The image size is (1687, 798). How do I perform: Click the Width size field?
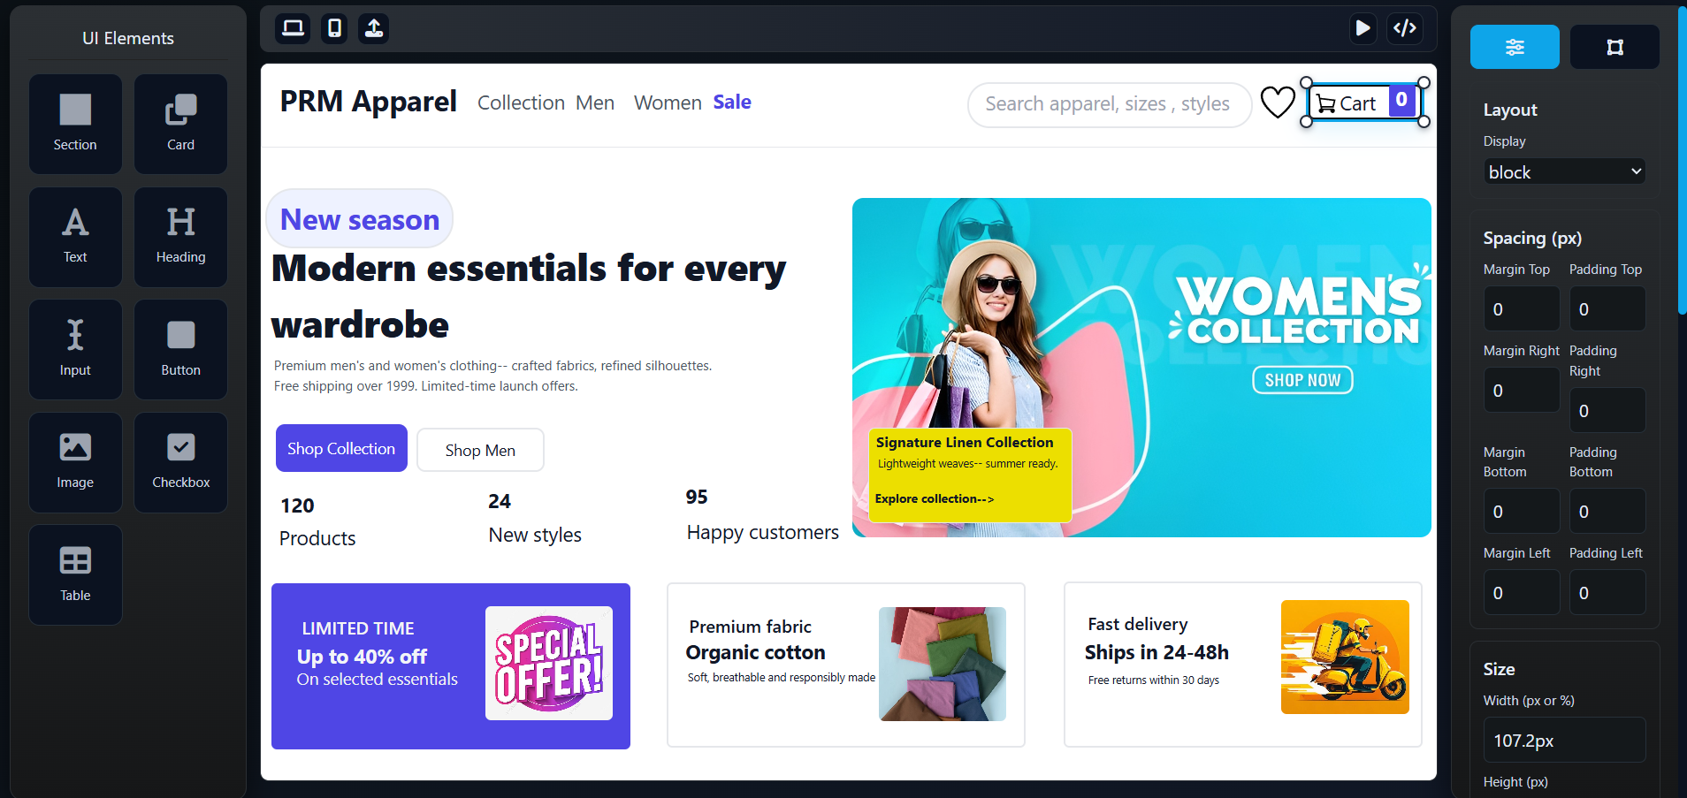[1564, 741]
